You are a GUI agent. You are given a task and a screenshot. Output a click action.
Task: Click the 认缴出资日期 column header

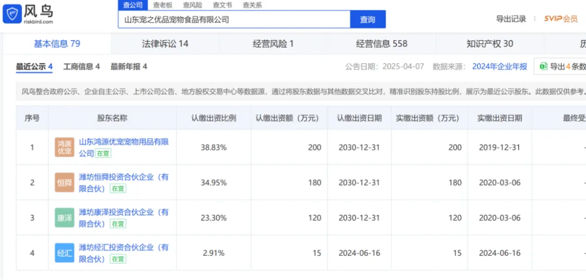click(359, 118)
